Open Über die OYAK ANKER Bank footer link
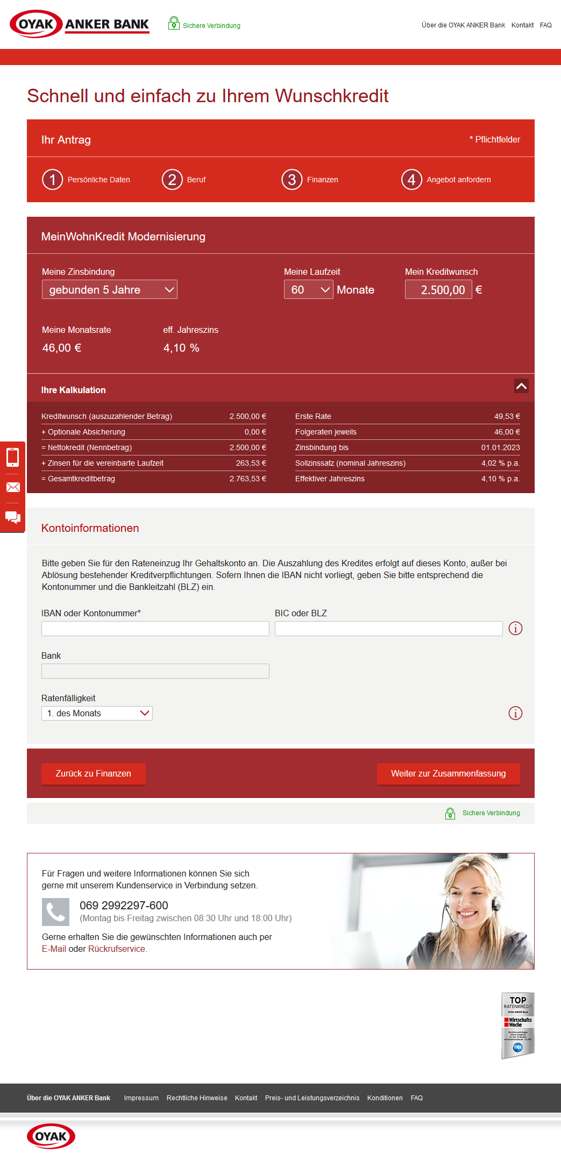The image size is (561, 1161). pos(68,1098)
